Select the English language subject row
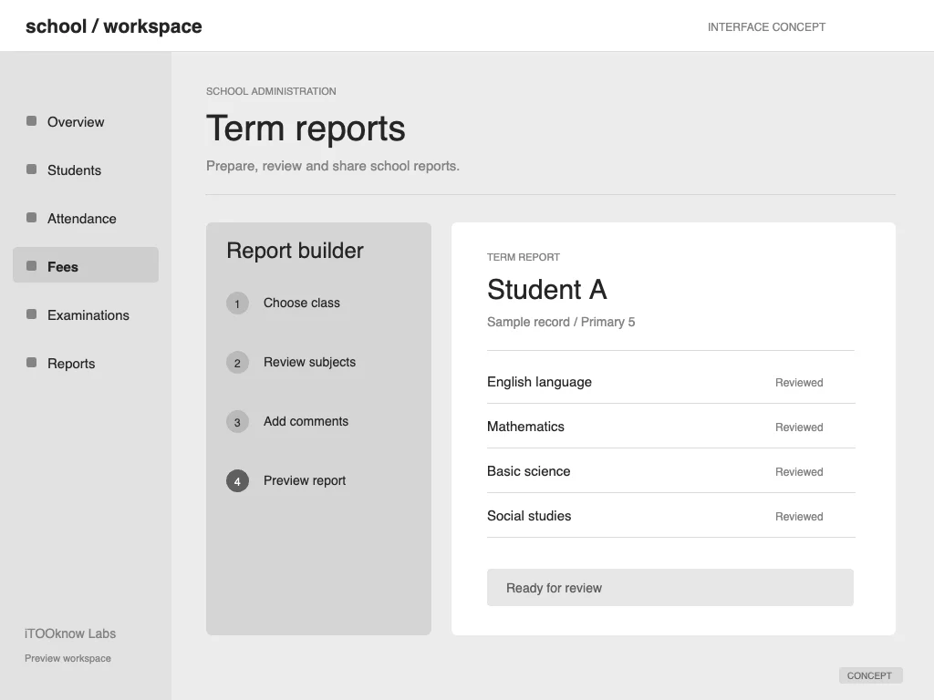934x700 pixels. click(x=670, y=382)
